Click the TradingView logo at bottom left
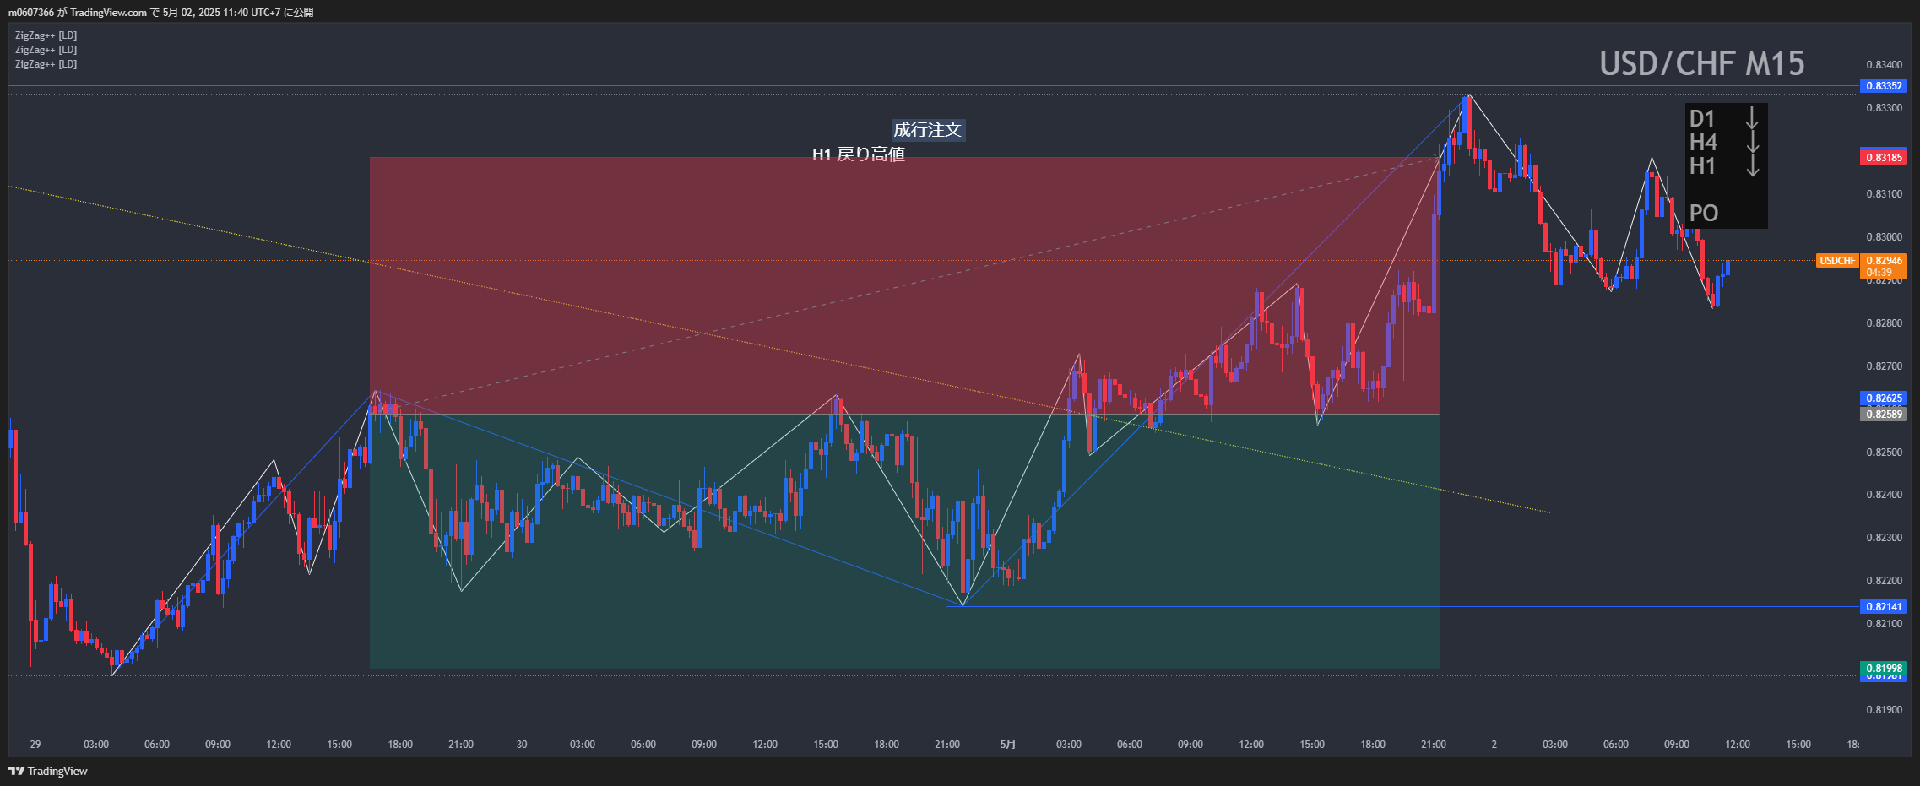Viewport: 1920px width, 786px height. [48, 771]
